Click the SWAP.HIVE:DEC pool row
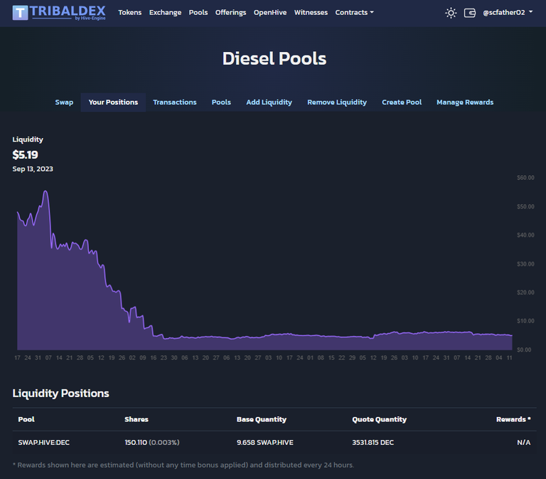 click(x=274, y=443)
